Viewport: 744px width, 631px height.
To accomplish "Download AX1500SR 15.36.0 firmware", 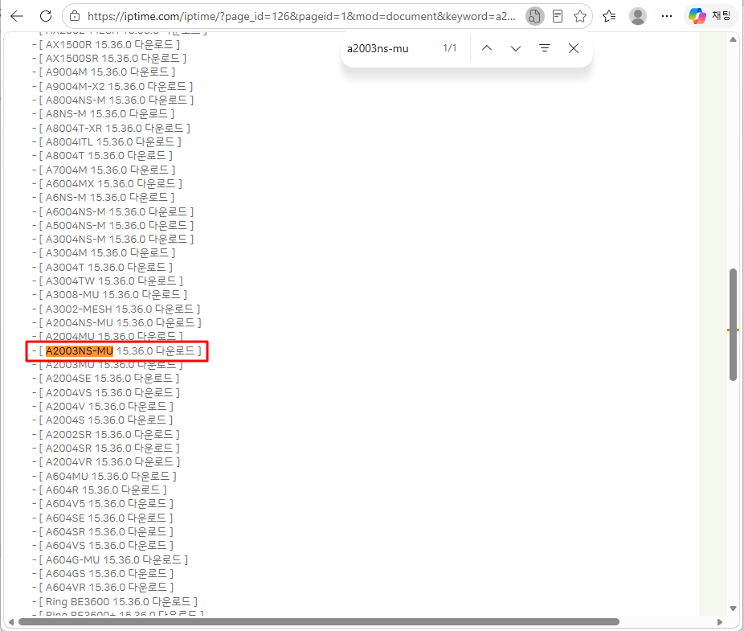I will click(112, 59).
